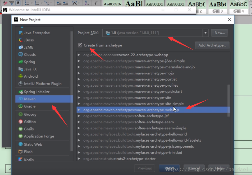Screen dimensions: 252x175
Task: Open Word multilevel list dropdown arrow
Action: [51, 3]
